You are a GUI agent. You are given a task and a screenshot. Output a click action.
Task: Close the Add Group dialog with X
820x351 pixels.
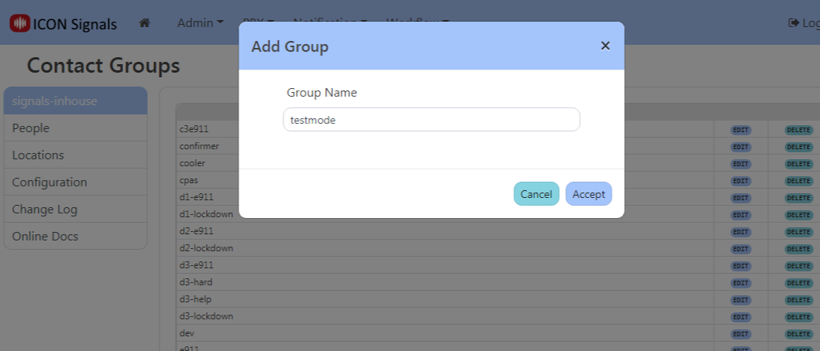click(x=605, y=46)
